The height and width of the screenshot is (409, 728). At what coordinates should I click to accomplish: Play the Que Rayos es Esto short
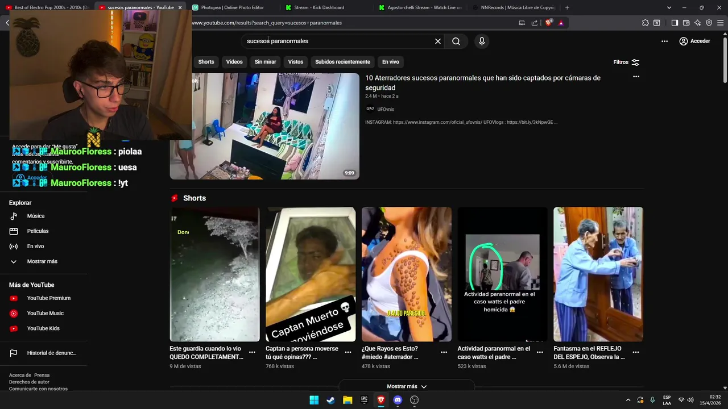pos(407,274)
